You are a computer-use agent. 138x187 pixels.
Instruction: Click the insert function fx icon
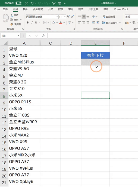click(43, 36)
